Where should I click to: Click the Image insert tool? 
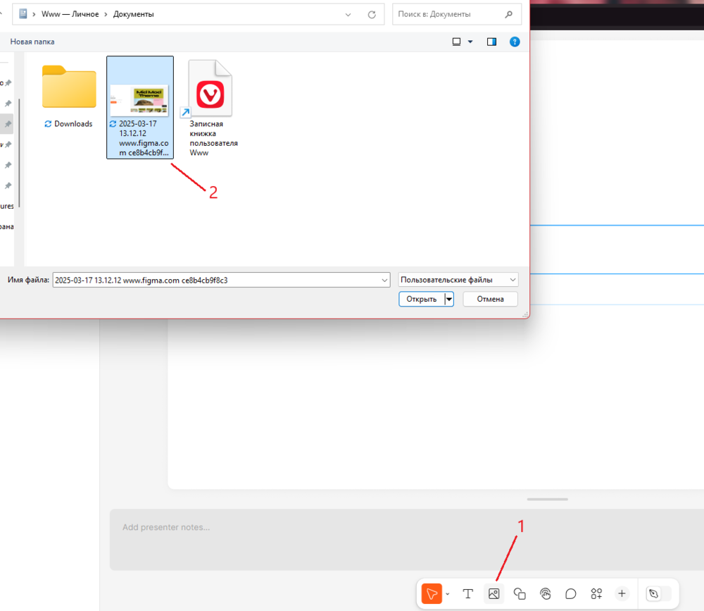494,593
